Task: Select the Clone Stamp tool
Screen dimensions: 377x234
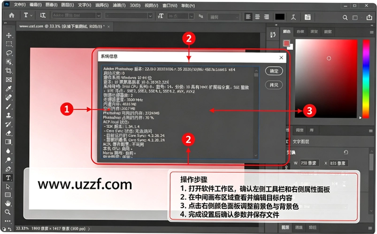Action: (x=9, y=115)
